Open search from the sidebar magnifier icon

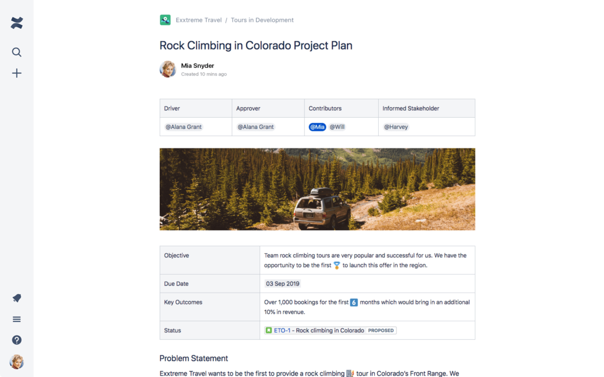17,52
